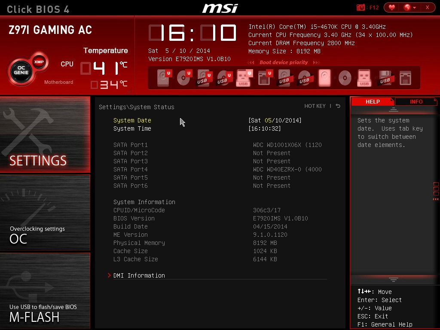The height and width of the screenshot is (330, 440).
Task: Click CPUID/MicroCode value 306c3/17
Action: click(266, 210)
